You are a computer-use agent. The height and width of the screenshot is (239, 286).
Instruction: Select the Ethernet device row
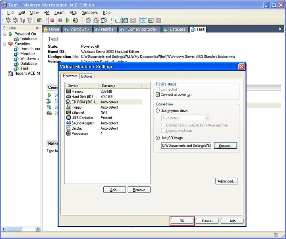click(103, 113)
